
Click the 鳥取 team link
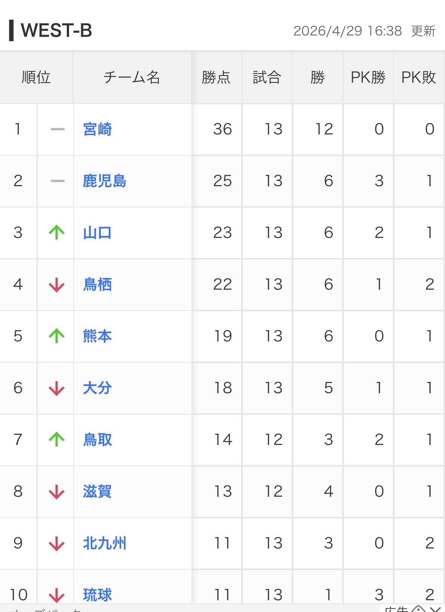click(x=97, y=440)
